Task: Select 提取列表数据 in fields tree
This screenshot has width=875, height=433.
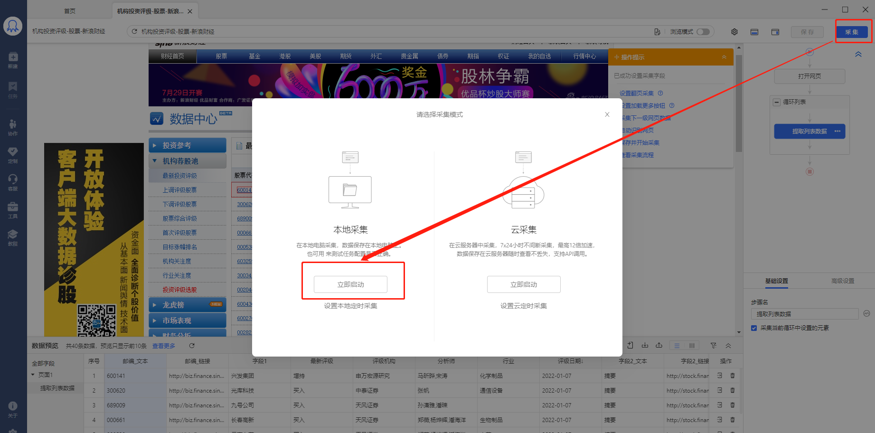Action: click(57, 388)
